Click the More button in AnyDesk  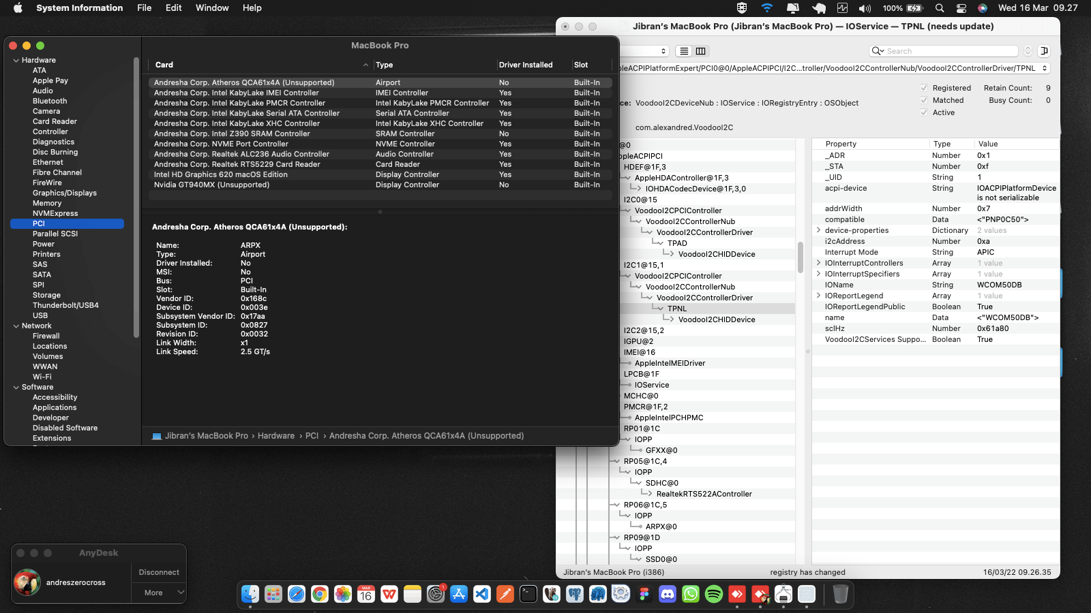[x=153, y=593]
